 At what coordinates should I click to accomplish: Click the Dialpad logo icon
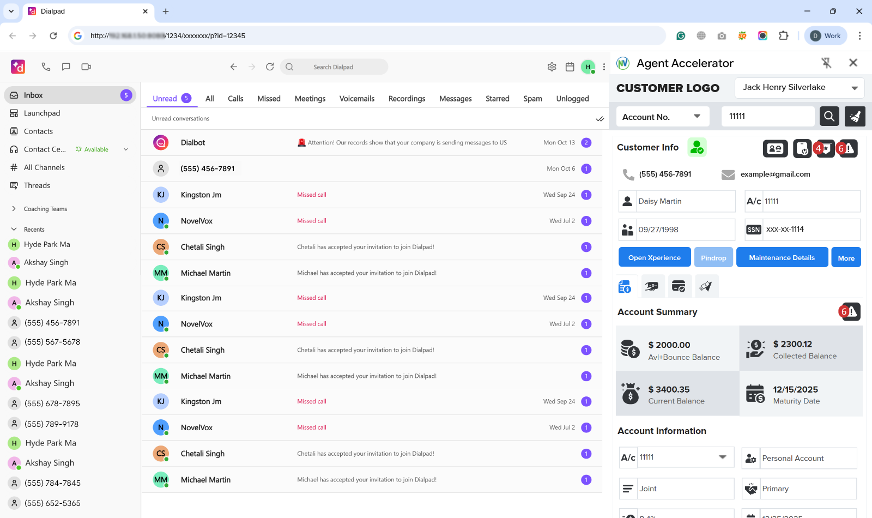(x=18, y=67)
